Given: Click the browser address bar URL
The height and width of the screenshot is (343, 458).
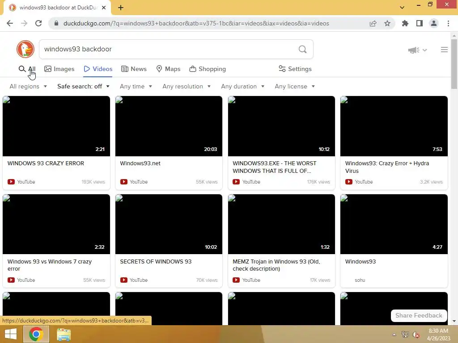Looking at the screenshot, I should (196, 23).
